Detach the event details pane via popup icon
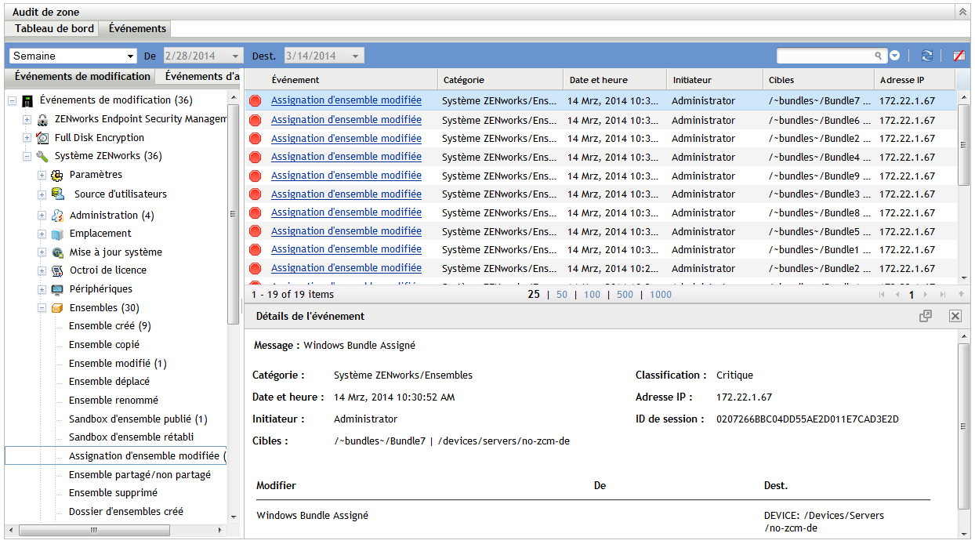The image size is (975, 544). pyautogui.click(x=926, y=315)
